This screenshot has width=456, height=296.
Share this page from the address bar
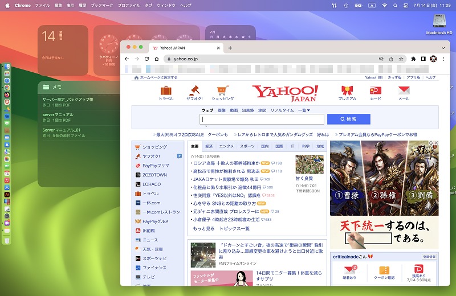coord(391,59)
